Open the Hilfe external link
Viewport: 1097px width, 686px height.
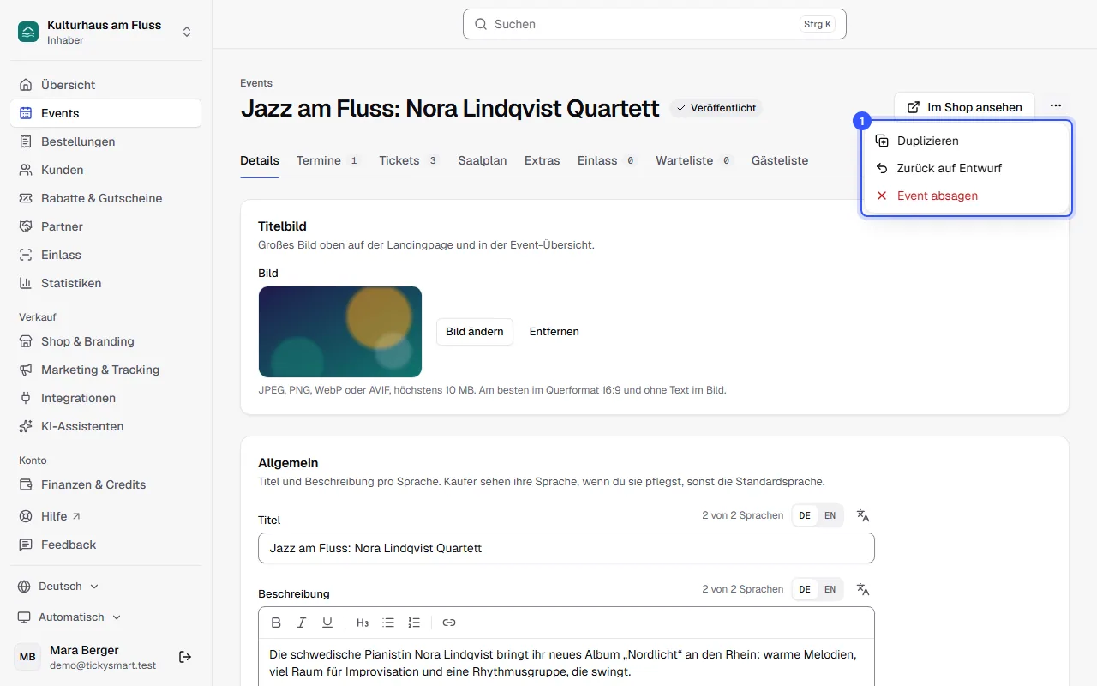[x=106, y=516]
